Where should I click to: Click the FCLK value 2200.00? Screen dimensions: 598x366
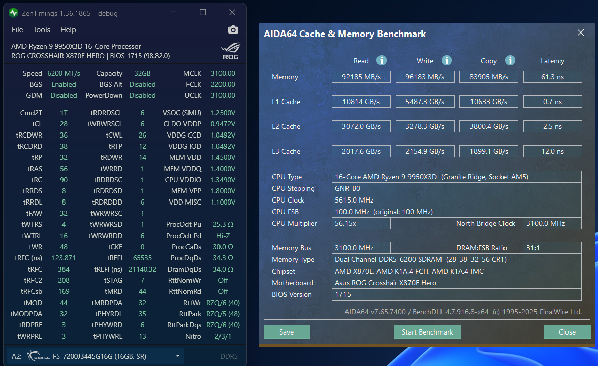223,84
